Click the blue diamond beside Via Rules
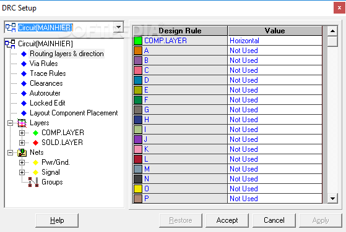Image resolution: width=346 pixels, height=232 pixels. 24,64
